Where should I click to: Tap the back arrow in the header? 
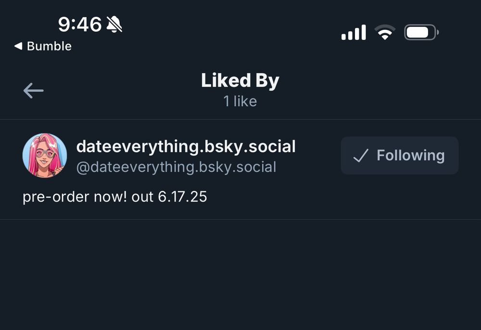[33, 90]
